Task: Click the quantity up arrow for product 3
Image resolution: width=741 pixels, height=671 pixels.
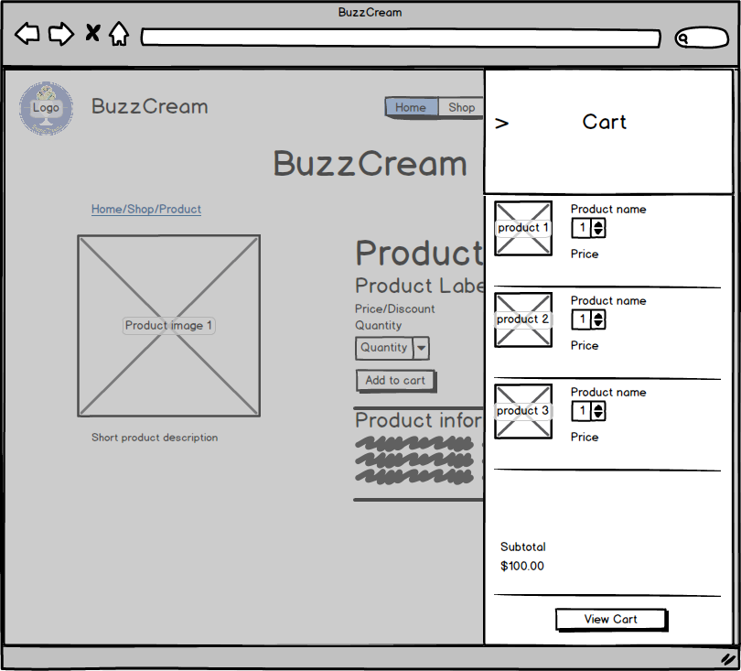Action: 599,406
